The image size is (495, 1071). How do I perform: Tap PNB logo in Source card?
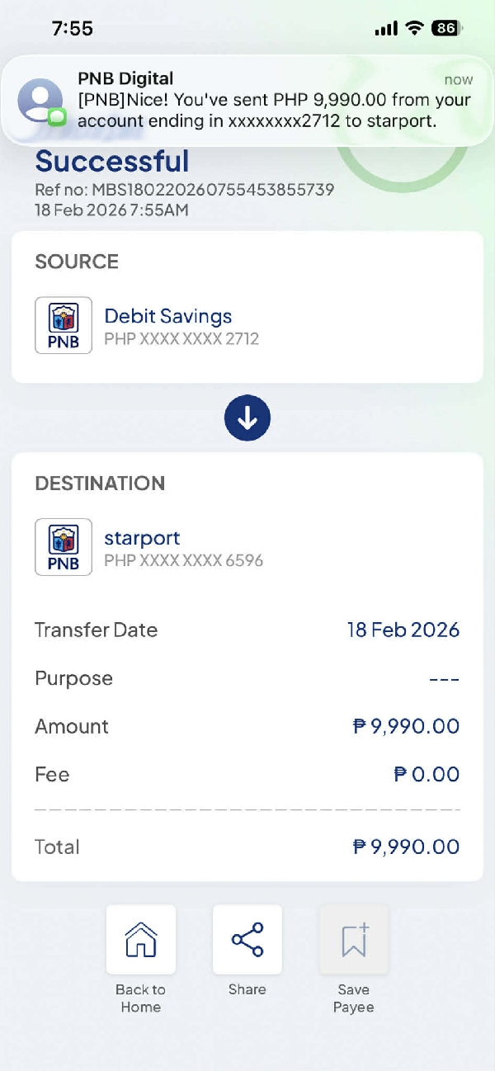click(64, 325)
